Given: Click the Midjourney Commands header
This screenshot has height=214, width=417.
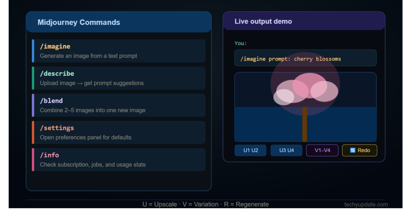Looking at the screenshot, I should click(x=119, y=22).
